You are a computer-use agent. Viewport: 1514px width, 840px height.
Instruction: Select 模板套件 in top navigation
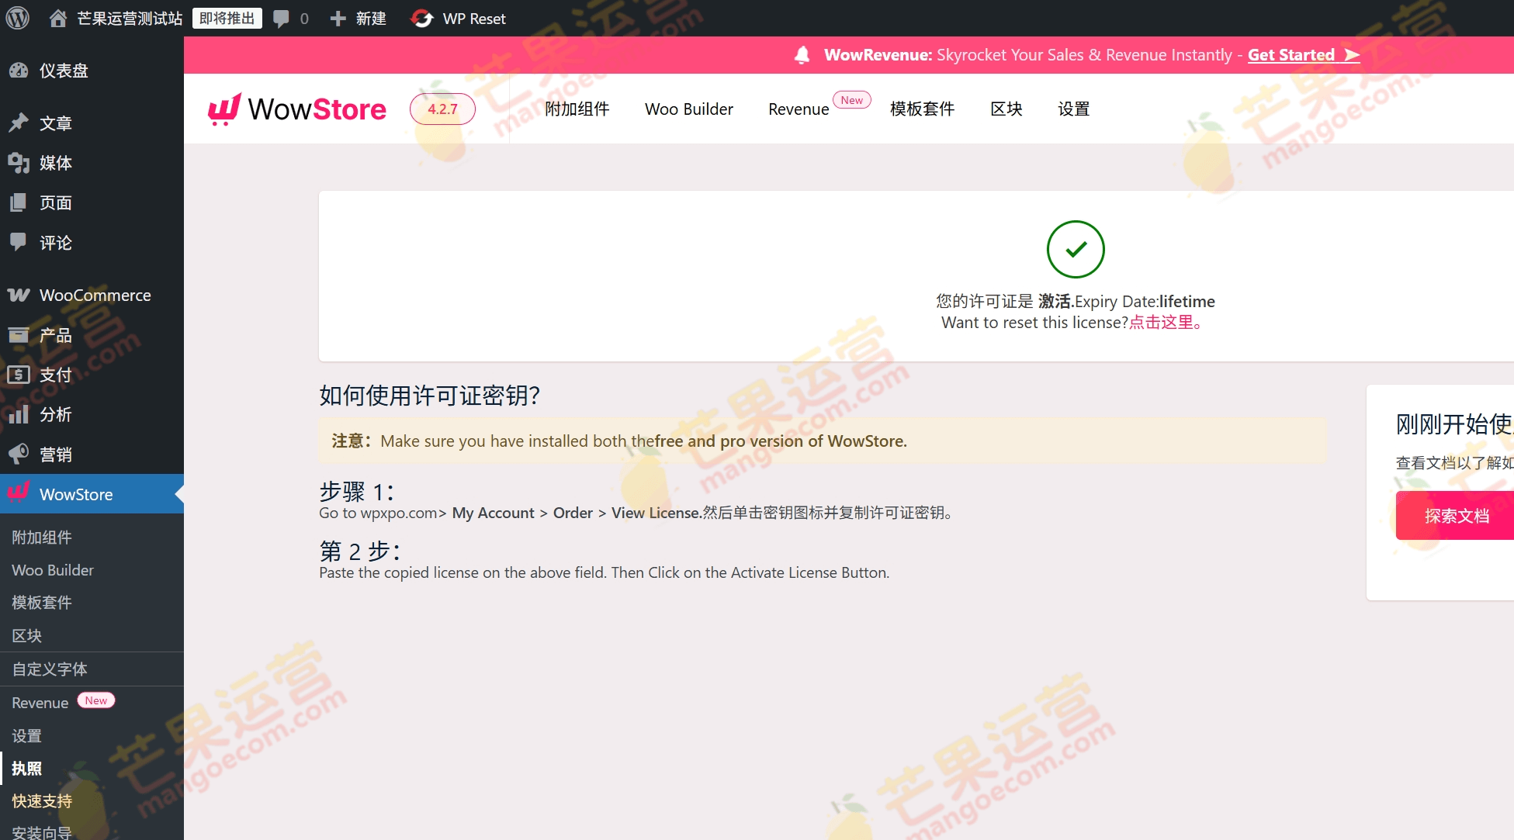[922, 109]
